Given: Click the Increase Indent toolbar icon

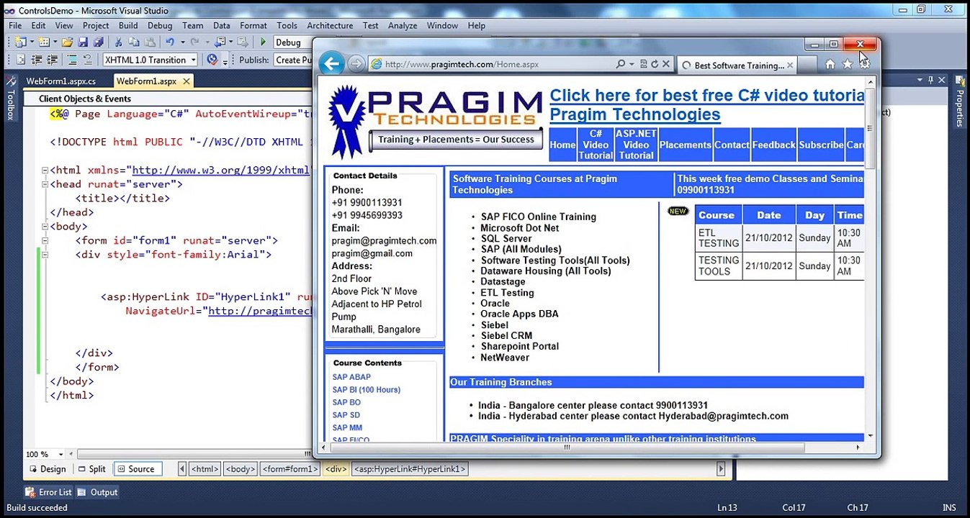Looking at the screenshot, I should (53, 60).
